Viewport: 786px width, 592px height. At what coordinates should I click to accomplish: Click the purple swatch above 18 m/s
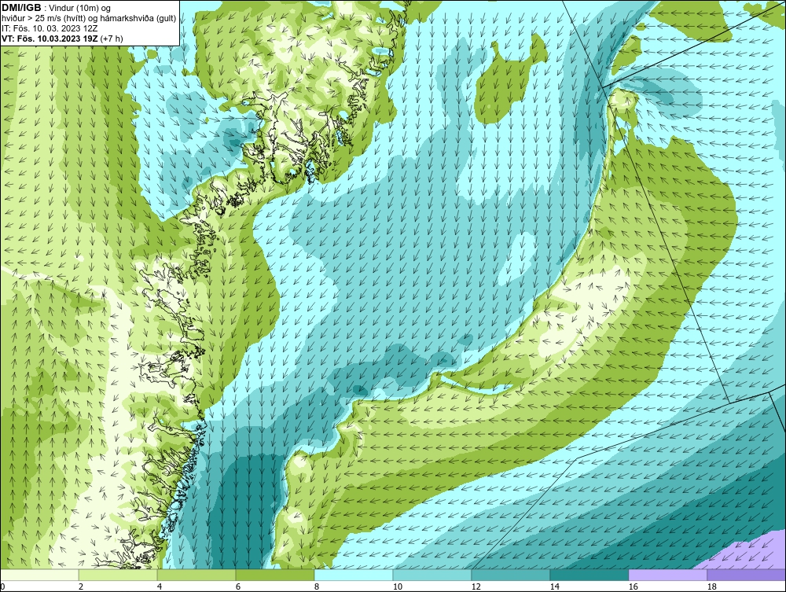(747, 575)
